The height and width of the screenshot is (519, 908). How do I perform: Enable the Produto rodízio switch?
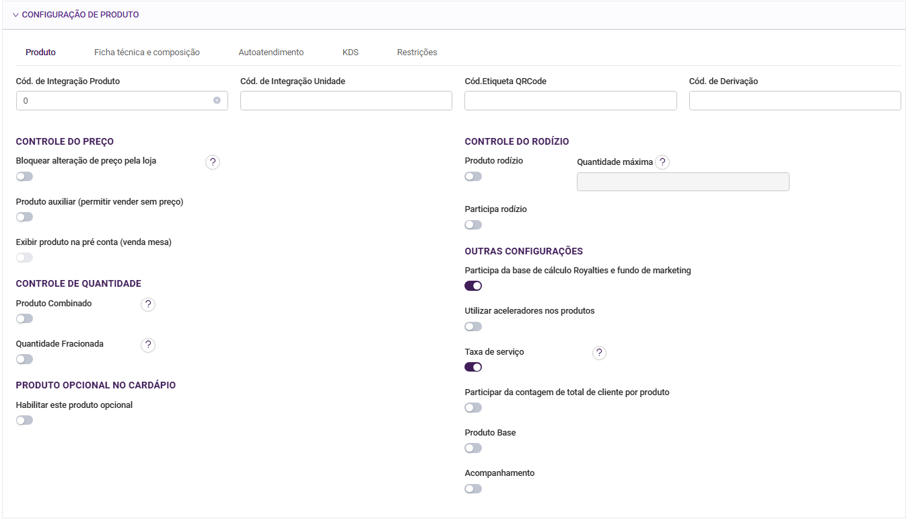tap(473, 176)
